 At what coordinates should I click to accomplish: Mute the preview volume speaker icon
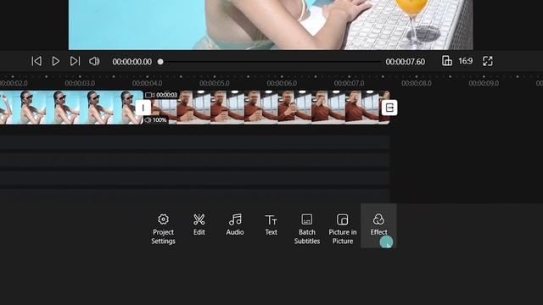[94, 61]
